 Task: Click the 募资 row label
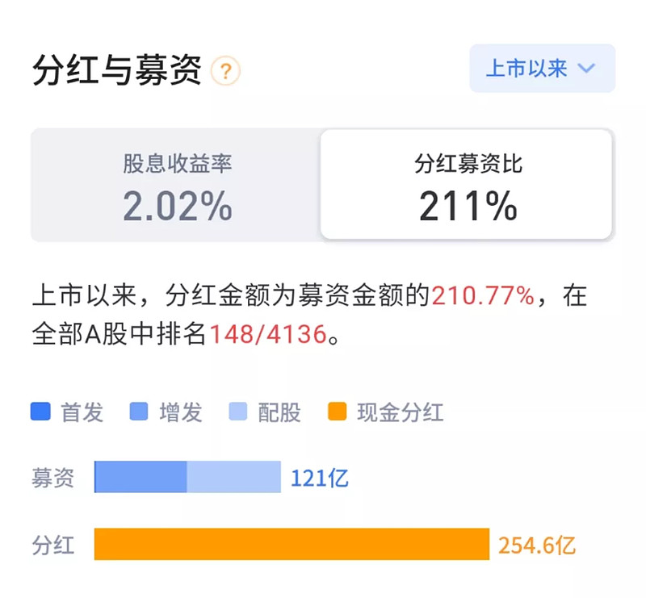pyautogui.click(x=53, y=477)
